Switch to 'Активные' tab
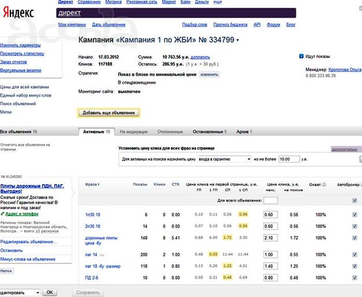The height and width of the screenshot is (297, 362). point(97,132)
